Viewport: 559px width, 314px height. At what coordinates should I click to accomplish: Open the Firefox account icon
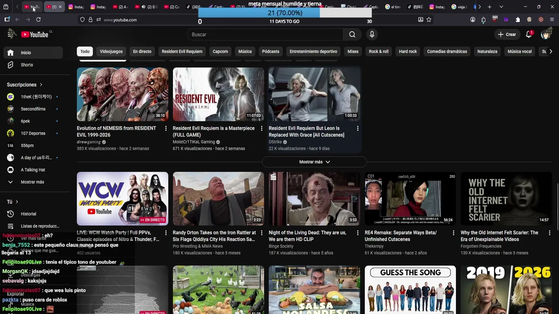[x=473, y=20]
